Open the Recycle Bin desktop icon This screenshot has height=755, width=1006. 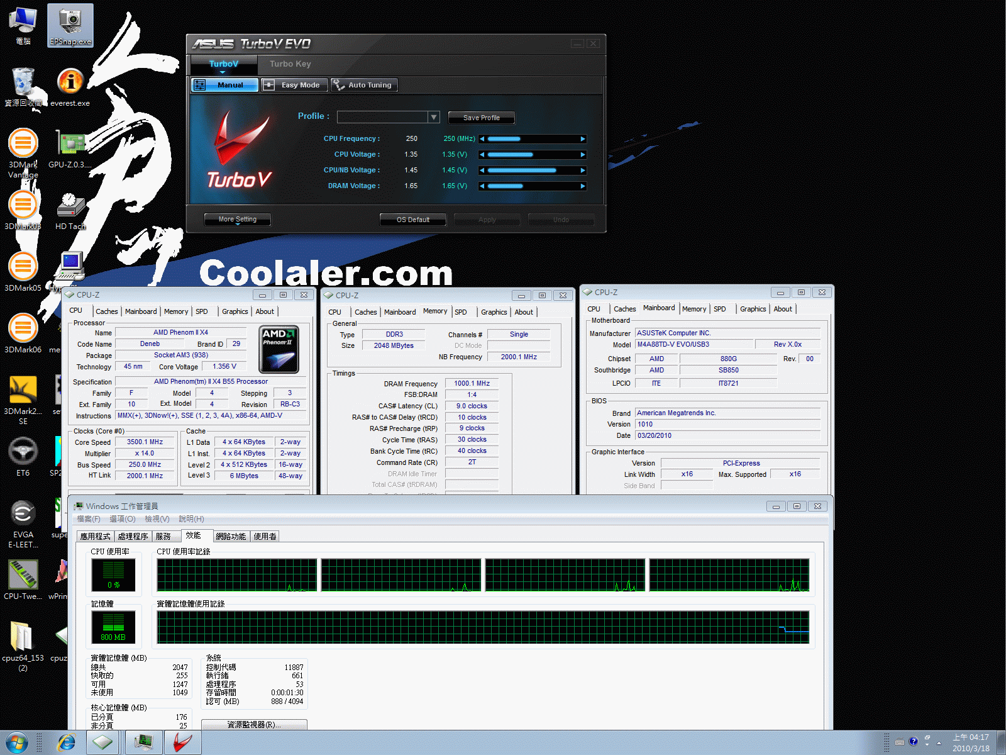(23, 87)
